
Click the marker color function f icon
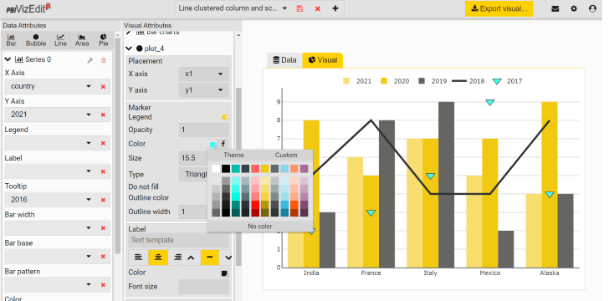(223, 144)
